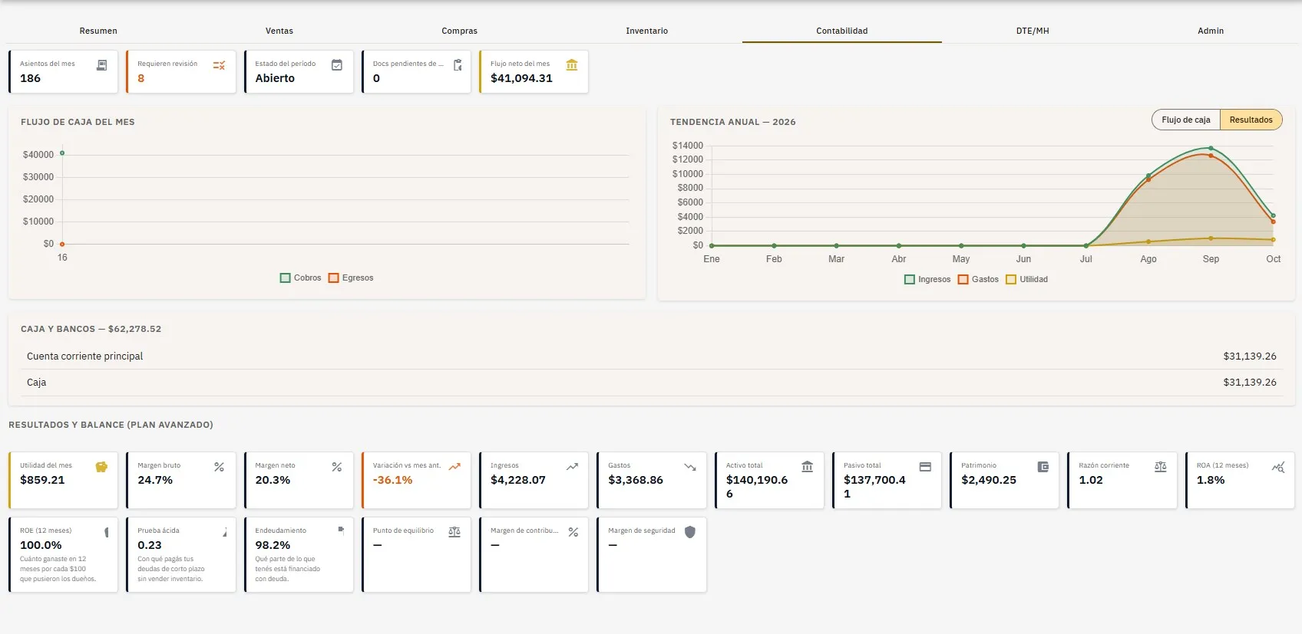Click falling trend icon on Gastos card
1302x634 pixels.
click(690, 467)
